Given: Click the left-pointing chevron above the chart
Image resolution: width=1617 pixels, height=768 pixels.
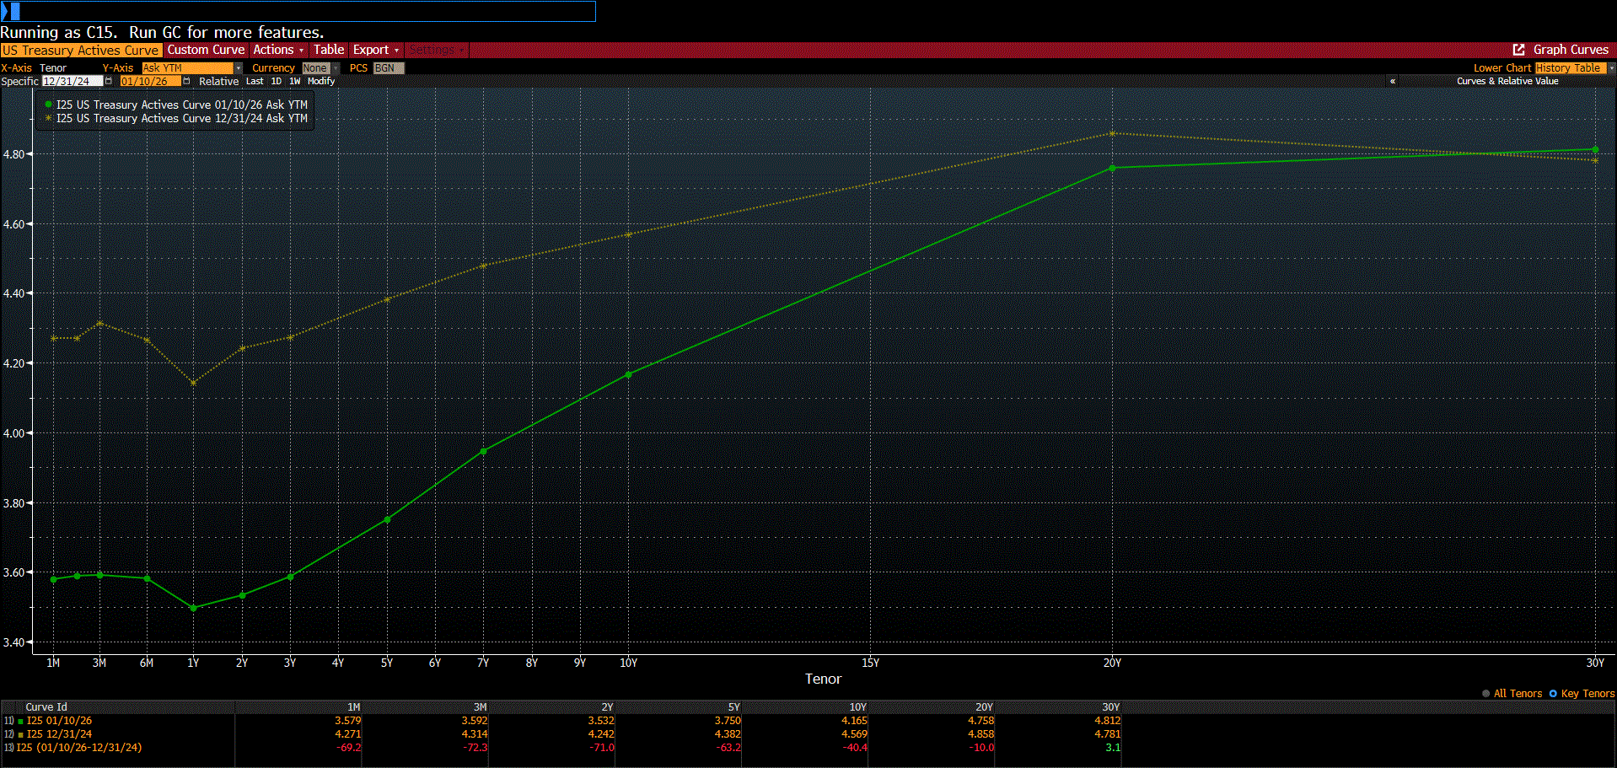Looking at the screenshot, I should point(1392,81).
